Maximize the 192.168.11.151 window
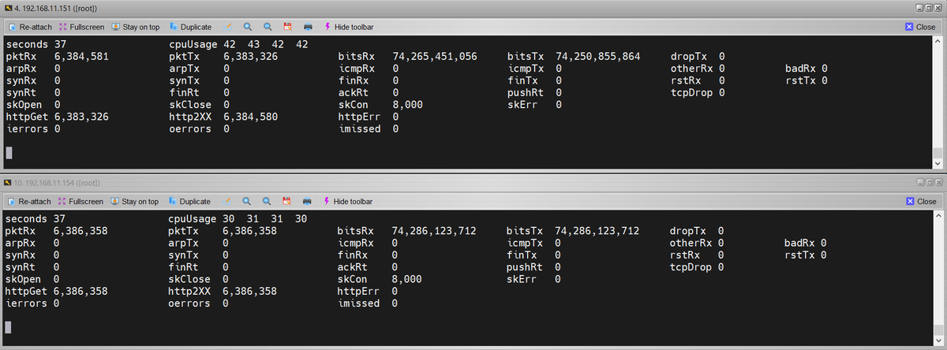Image resolution: width=947 pixels, height=350 pixels. (930, 7)
